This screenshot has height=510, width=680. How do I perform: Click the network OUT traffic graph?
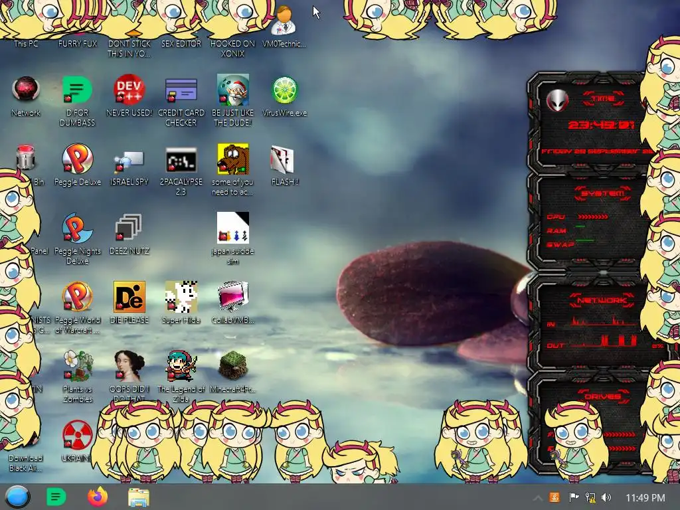(x=604, y=341)
